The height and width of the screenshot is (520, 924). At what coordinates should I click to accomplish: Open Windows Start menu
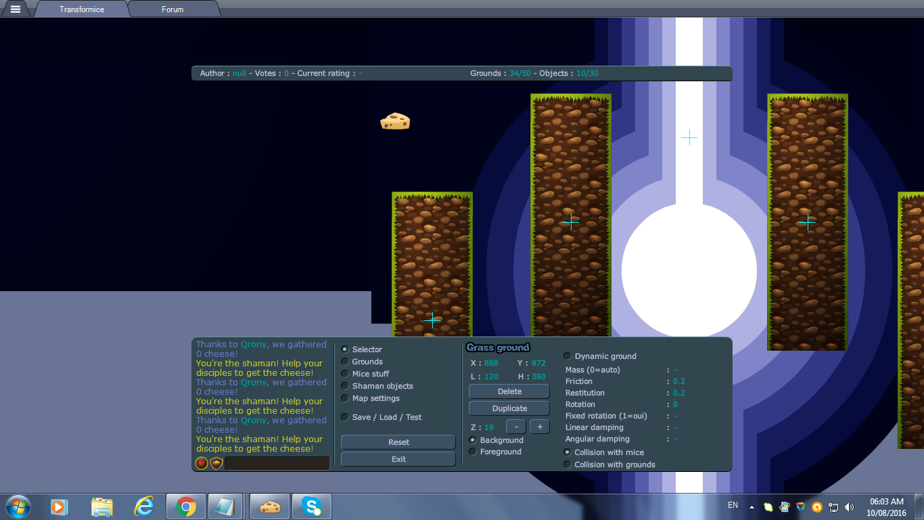pyautogui.click(x=18, y=506)
